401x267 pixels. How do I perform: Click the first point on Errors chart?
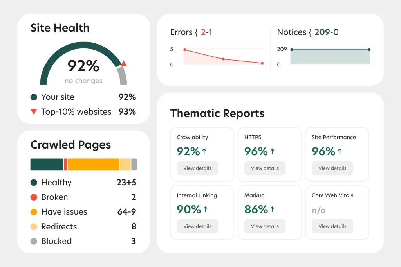[184, 50]
